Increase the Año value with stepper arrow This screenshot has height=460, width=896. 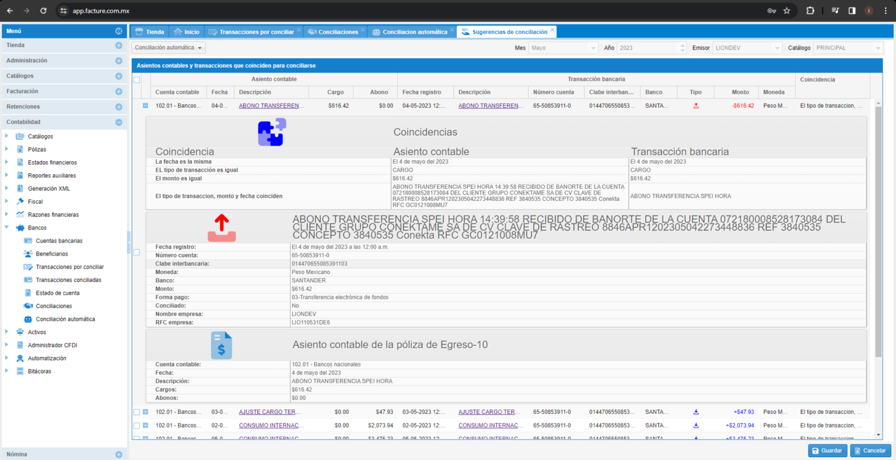point(682,45)
